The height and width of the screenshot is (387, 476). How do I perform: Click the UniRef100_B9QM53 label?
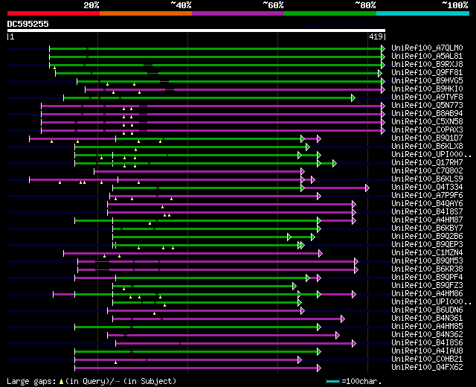click(427, 261)
